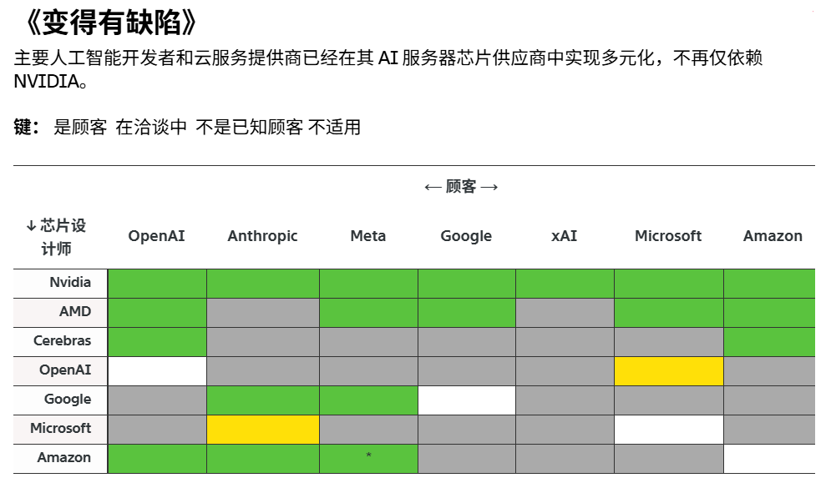Click the green cell for Google chips to Anthropic

[x=263, y=400]
